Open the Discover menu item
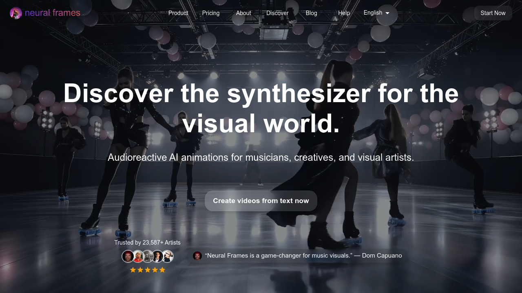522x293 pixels. point(277,13)
